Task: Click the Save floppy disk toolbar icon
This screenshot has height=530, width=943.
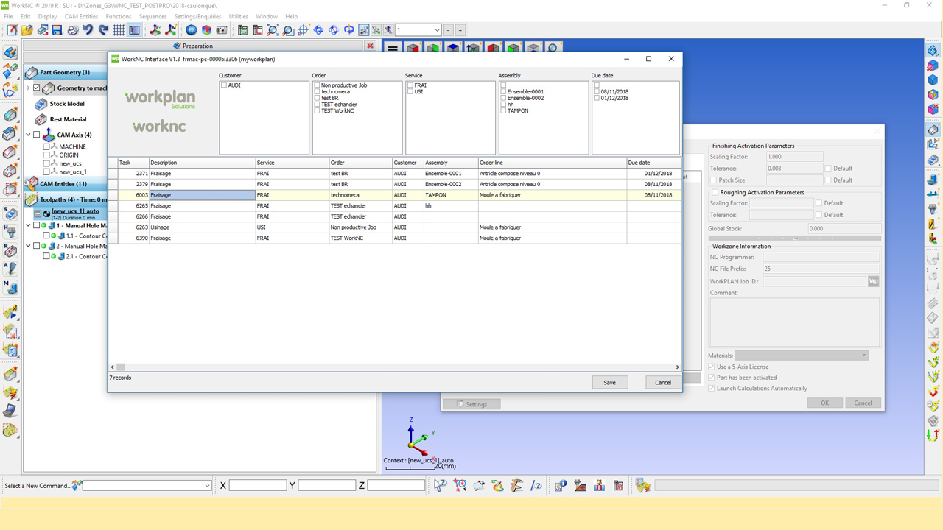Action: point(57,30)
